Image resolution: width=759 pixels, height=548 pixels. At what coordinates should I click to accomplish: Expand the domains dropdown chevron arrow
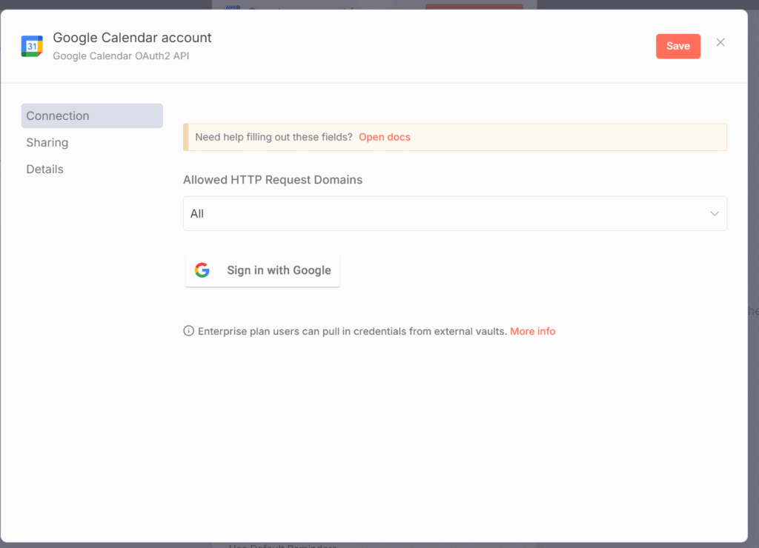[715, 214]
